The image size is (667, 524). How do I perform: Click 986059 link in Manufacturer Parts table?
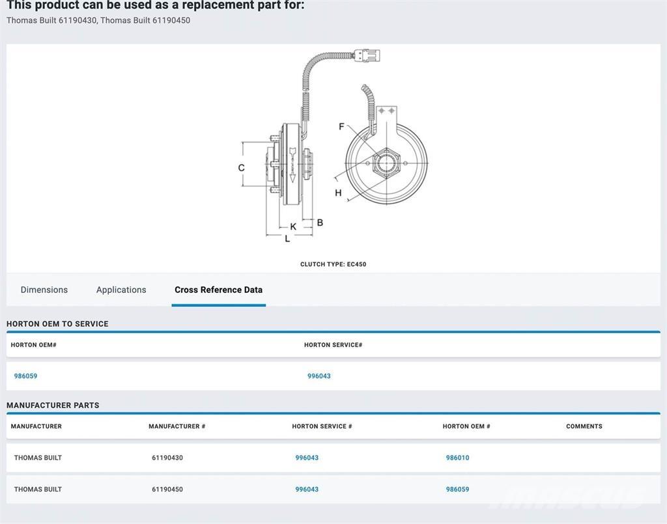[458, 489]
